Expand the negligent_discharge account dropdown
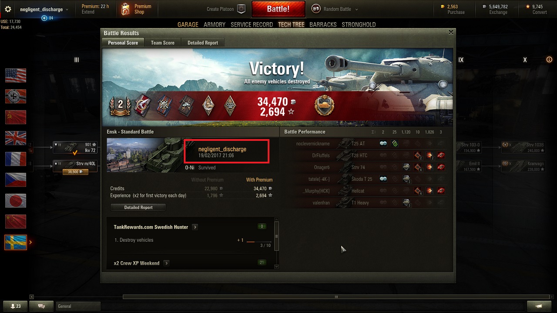Image resolution: width=557 pixels, height=313 pixels. pos(67,10)
